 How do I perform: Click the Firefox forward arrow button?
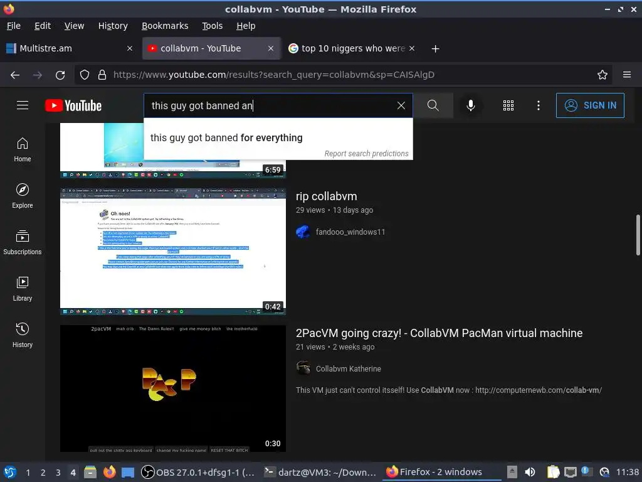38,75
